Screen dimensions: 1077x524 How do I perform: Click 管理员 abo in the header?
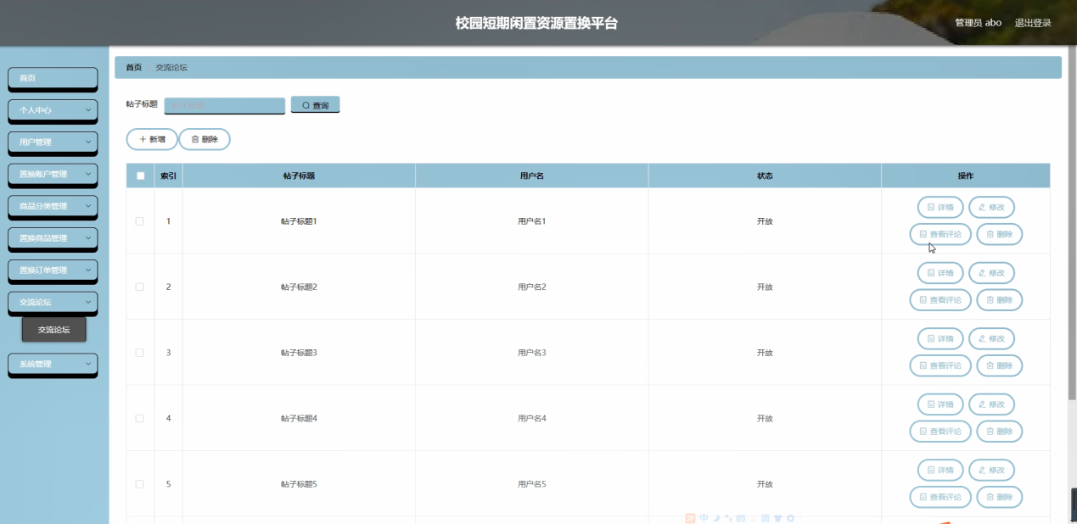[x=979, y=23]
